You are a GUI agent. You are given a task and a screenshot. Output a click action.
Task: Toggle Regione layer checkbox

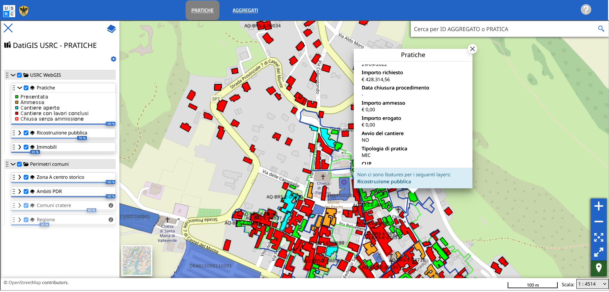[x=26, y=220]
